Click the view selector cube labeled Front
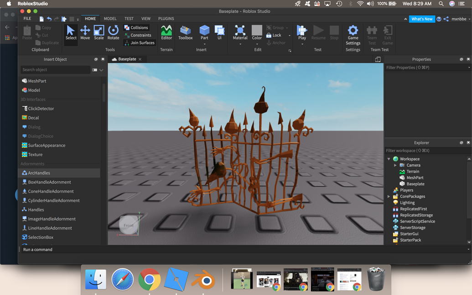 click(129, 225)
